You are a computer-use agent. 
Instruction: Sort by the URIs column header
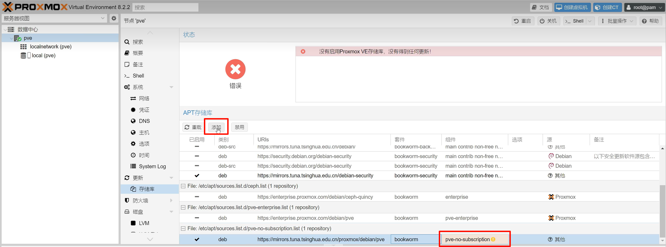pyautogui.click(x=322, y=140)
